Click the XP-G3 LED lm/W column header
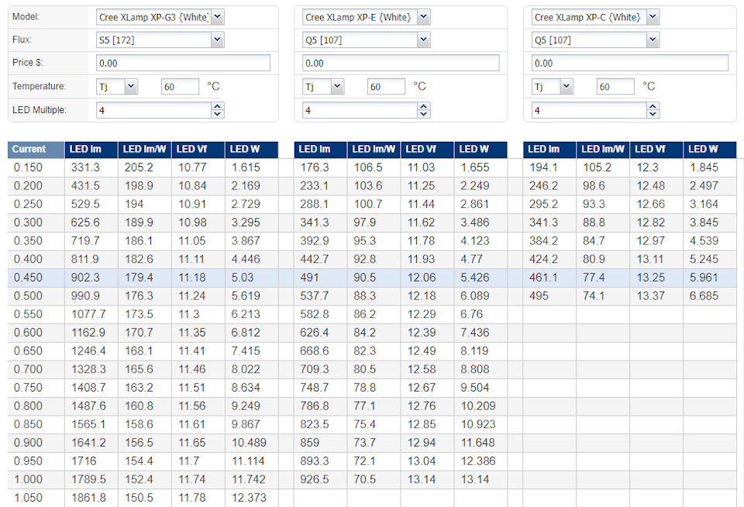Screen dimensions: 744x507 click(x=145, y=149)
